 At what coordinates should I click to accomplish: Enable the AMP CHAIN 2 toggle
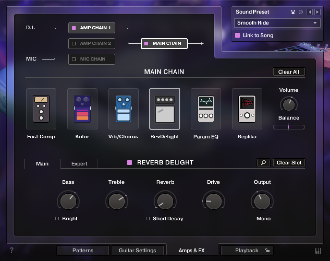(74, 44)
